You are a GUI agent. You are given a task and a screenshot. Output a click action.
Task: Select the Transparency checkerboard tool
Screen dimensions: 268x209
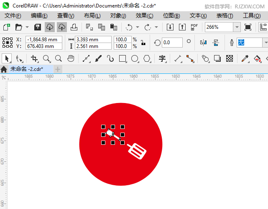(230, 59)
